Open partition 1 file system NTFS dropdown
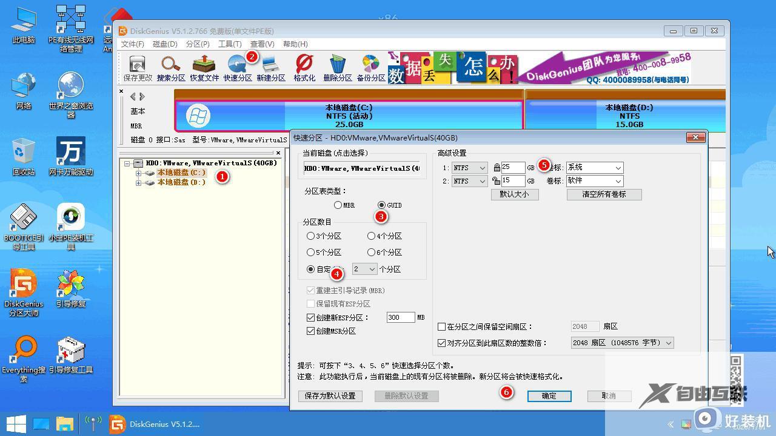The image size is (776, 436). coord(469,168)
